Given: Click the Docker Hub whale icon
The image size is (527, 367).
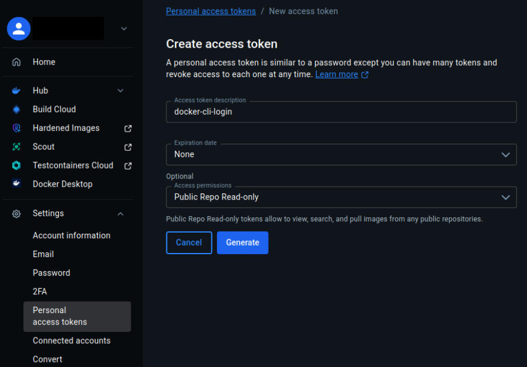Looking at the screenshot, I should pos(16,91).
